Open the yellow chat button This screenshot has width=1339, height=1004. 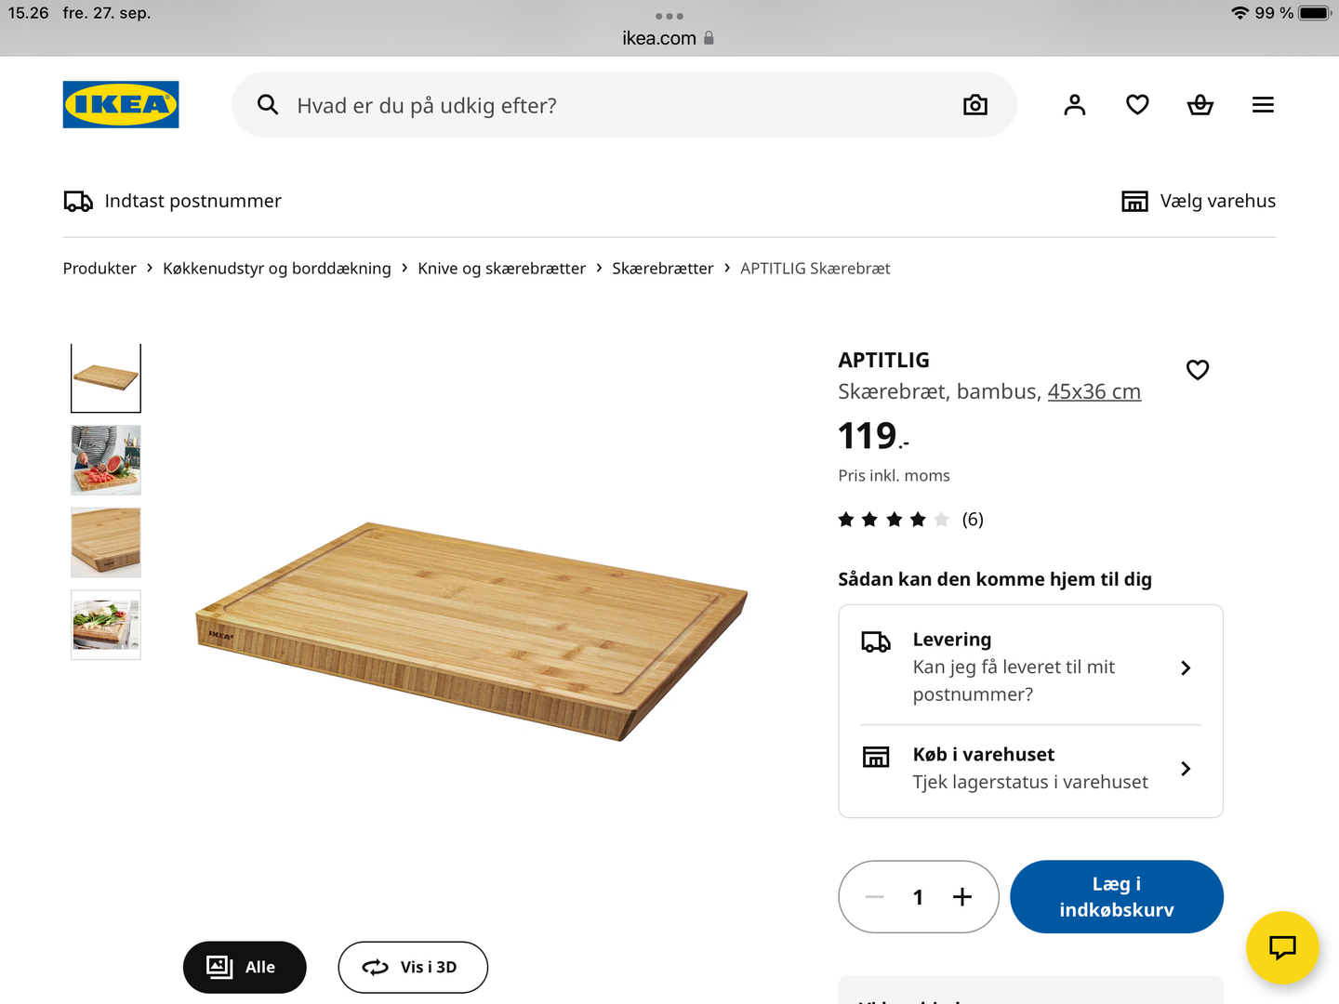pyautogui.click(x=1282, y=947)
